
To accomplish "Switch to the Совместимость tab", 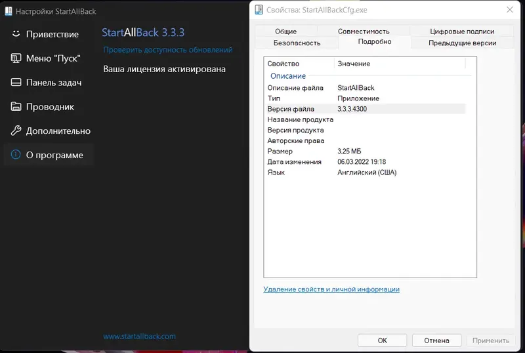I will point(364,31).
